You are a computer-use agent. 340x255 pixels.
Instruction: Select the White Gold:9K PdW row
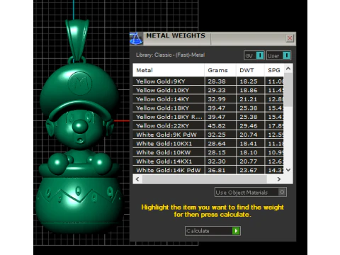(208, 135)
